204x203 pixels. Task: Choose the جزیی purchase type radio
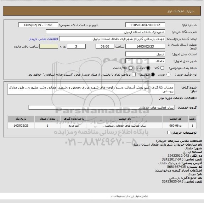168,75
